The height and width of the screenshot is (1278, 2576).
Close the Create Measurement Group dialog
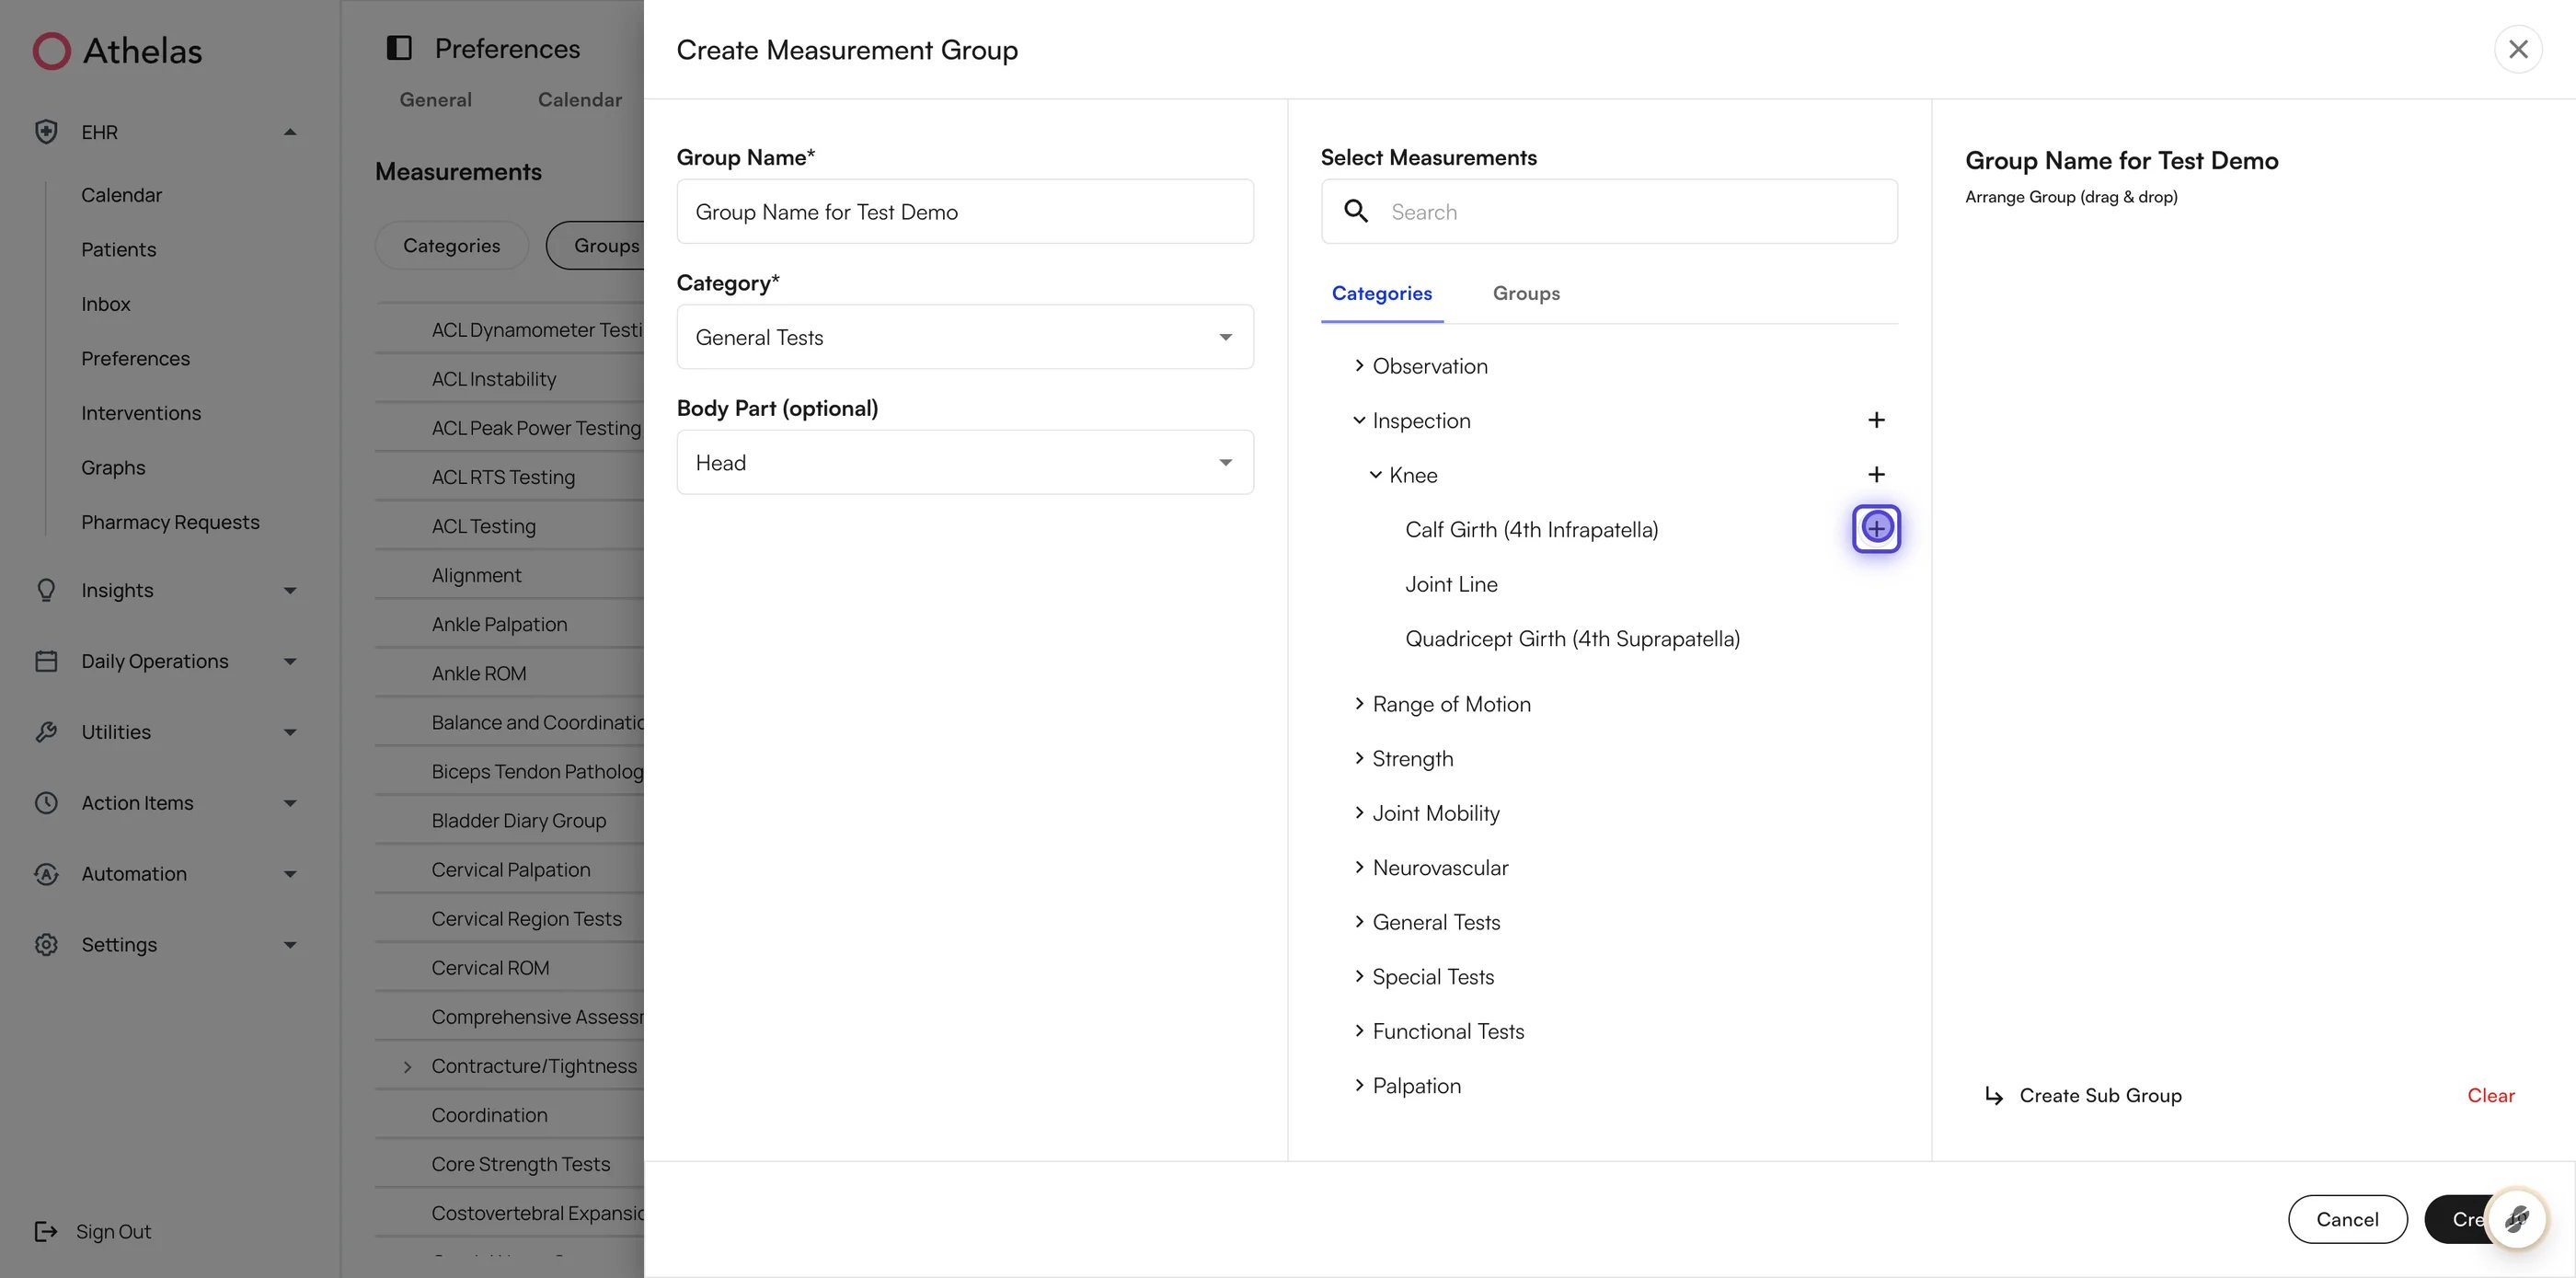(x=2518, y=49)
